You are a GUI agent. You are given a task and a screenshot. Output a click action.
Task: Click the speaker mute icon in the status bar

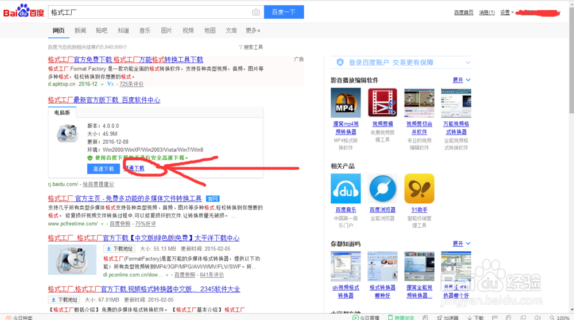click(x=537, y=318)
